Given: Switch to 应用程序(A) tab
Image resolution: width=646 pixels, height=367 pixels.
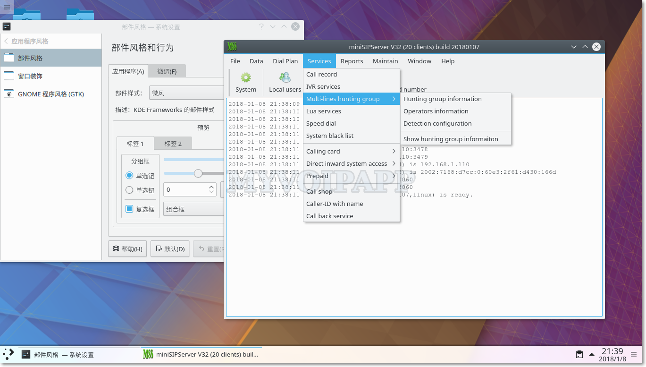Looking at the screenshot, I should (128, 71).
